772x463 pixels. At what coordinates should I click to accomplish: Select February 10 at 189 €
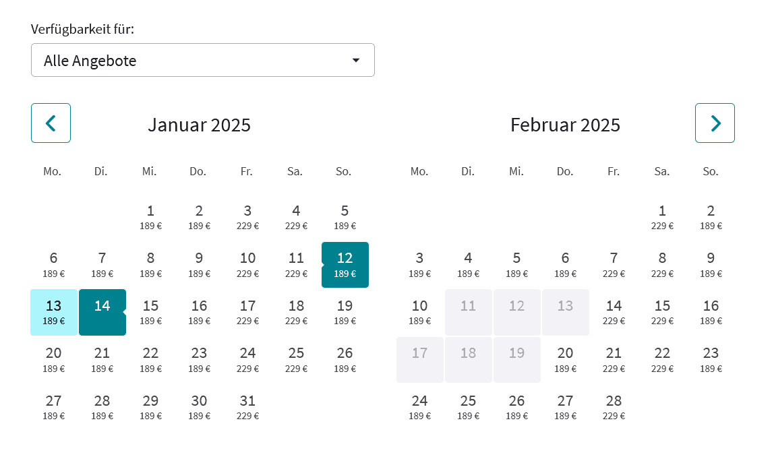[x=419, y=312]
